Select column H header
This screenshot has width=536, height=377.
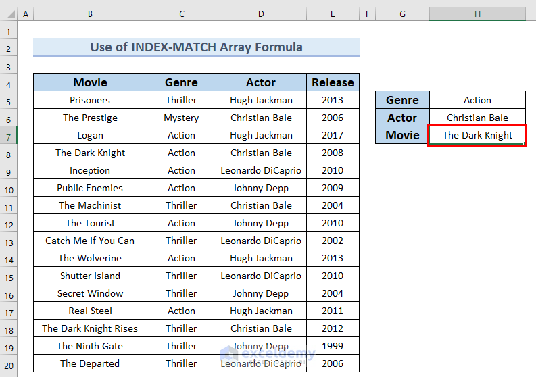[x=477, y=14]
